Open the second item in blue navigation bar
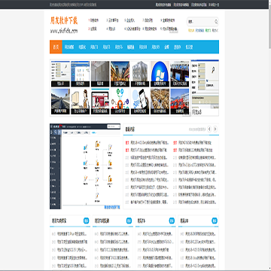The height and width of the screenshot is (271, 271). [x=69, y=47]
